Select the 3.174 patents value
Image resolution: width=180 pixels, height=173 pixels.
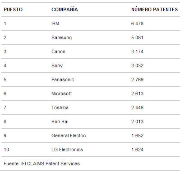[x=137, y=51]
